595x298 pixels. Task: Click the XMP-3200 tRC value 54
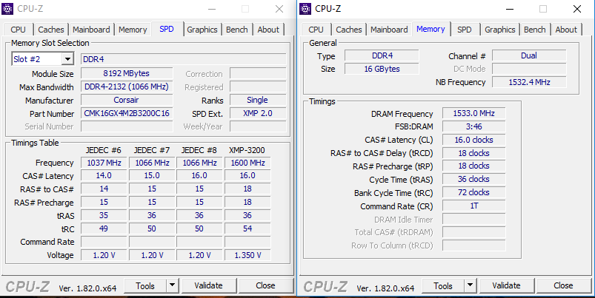point(247,228)
